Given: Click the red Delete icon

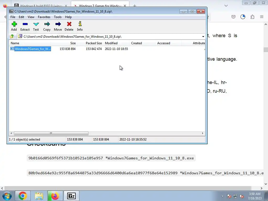Looking at the screenshot, I should pos(69,24).
